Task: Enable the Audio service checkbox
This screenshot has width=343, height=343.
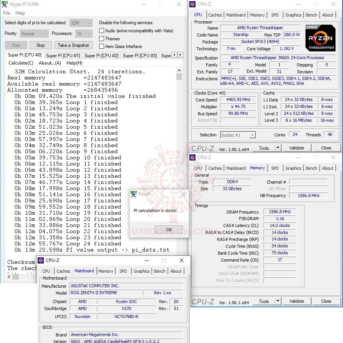Action: click(x=101, y=31)
